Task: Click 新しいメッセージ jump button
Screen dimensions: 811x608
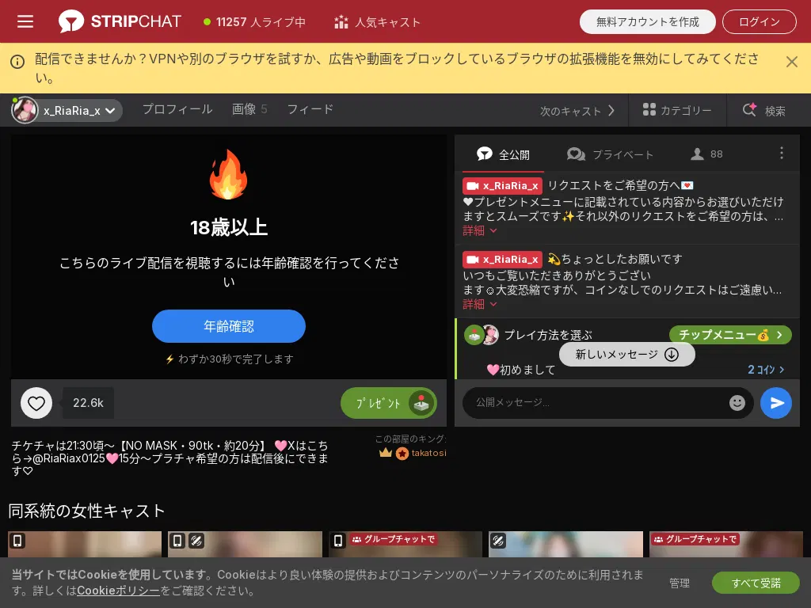Action: pyautogui.click(x=627, y=355)
